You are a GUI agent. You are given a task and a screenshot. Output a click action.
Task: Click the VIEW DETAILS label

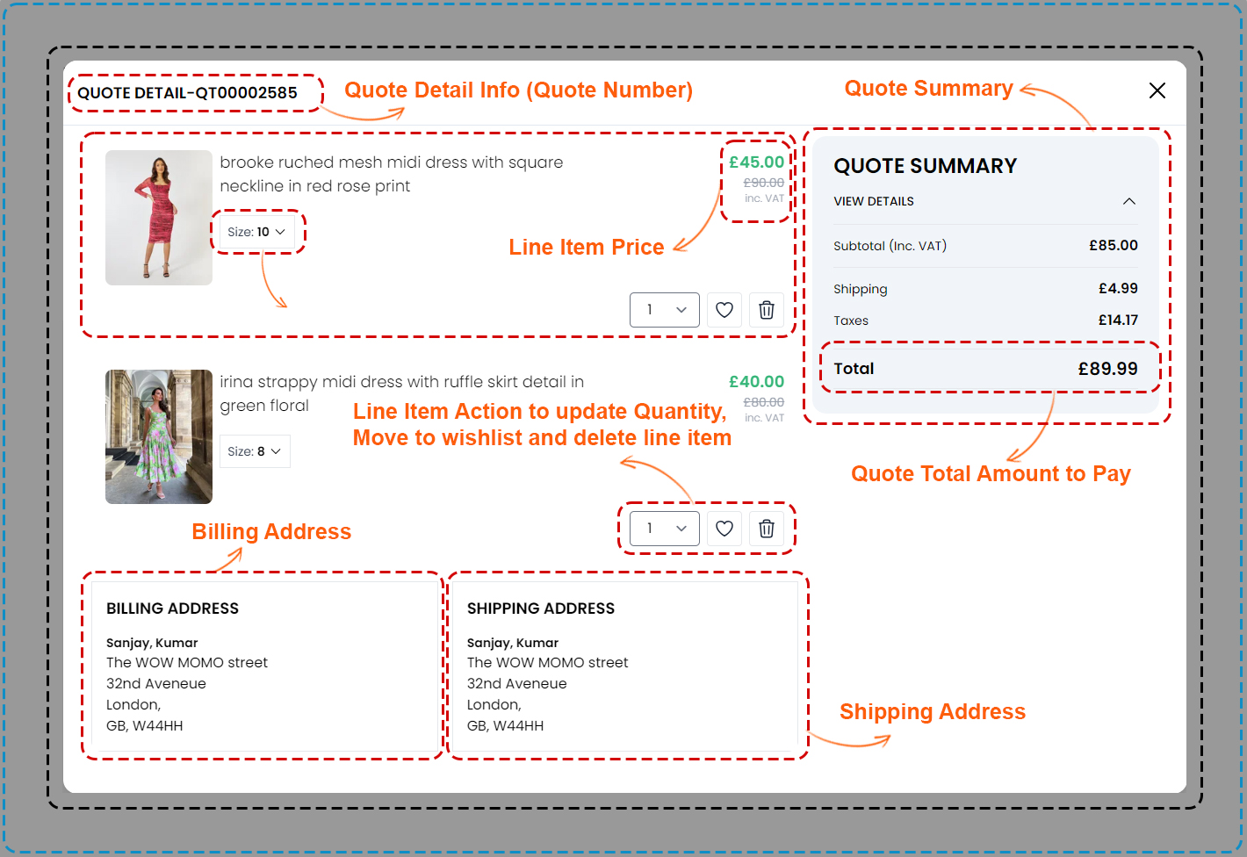click(873, 201)
